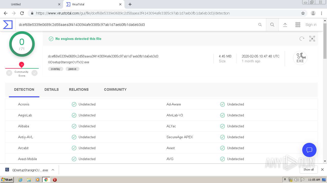This screenshot has height=183, width=327.
Task: Click the SecureAge APEX engine name
Action: coord(180,137)
